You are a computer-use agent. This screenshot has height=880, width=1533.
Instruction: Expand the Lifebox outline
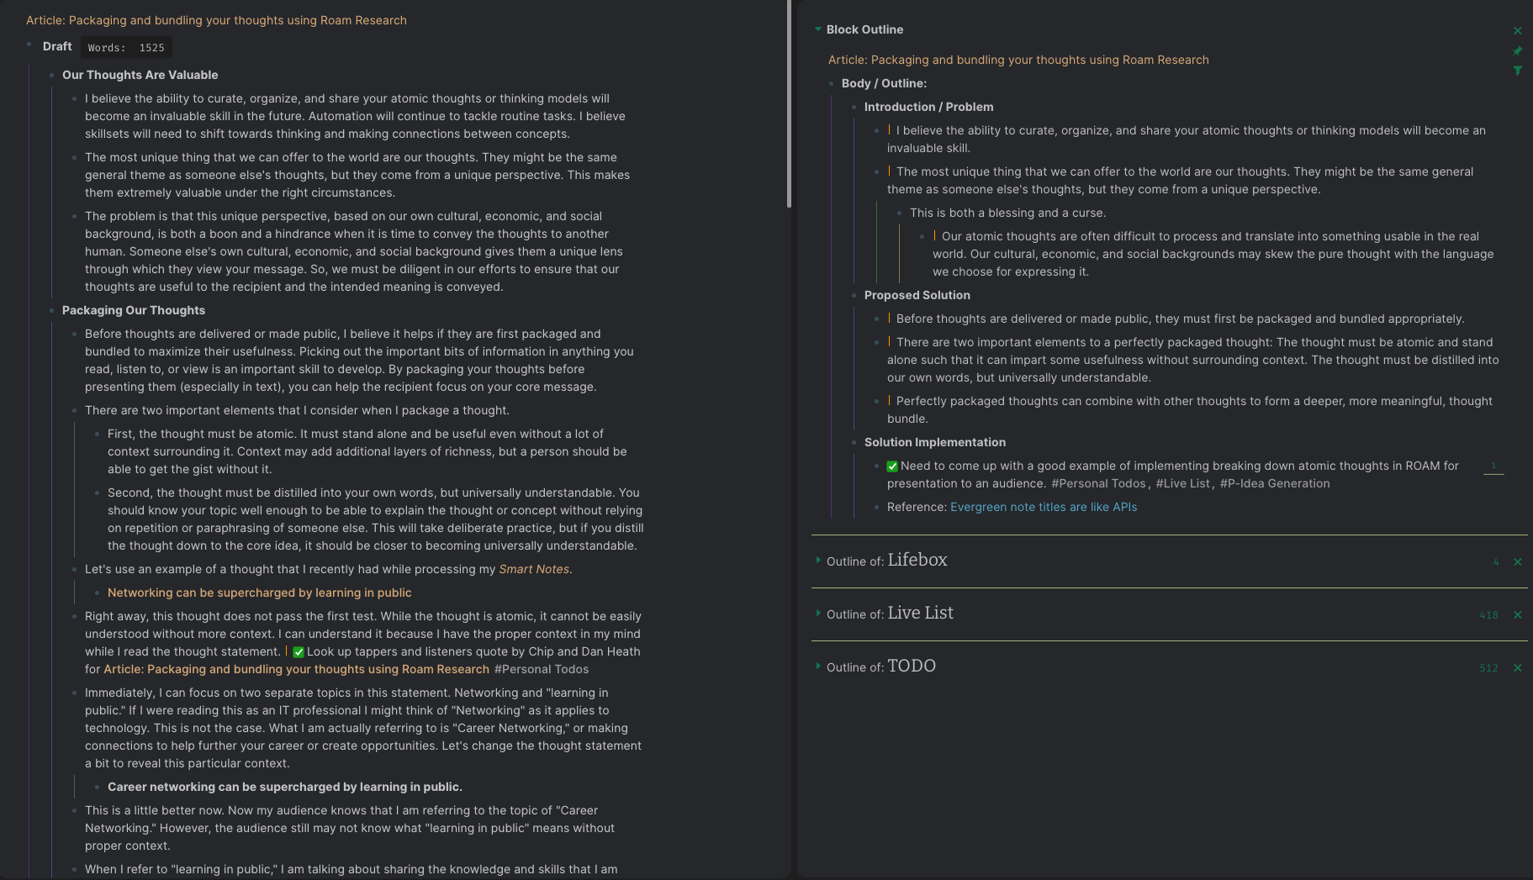[817, 559]
